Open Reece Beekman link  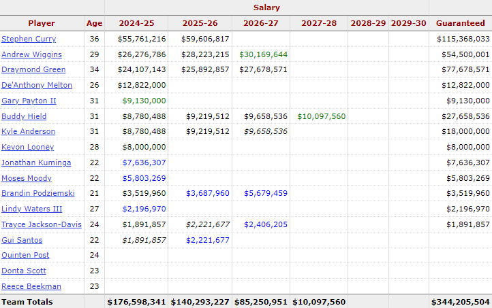pyautogui.click(x=31, y=287)
